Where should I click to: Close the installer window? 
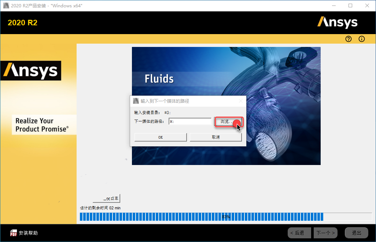point(367,5)
